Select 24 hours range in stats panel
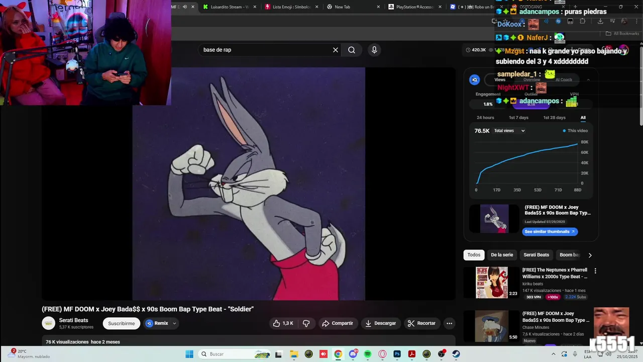 point(485,118)
